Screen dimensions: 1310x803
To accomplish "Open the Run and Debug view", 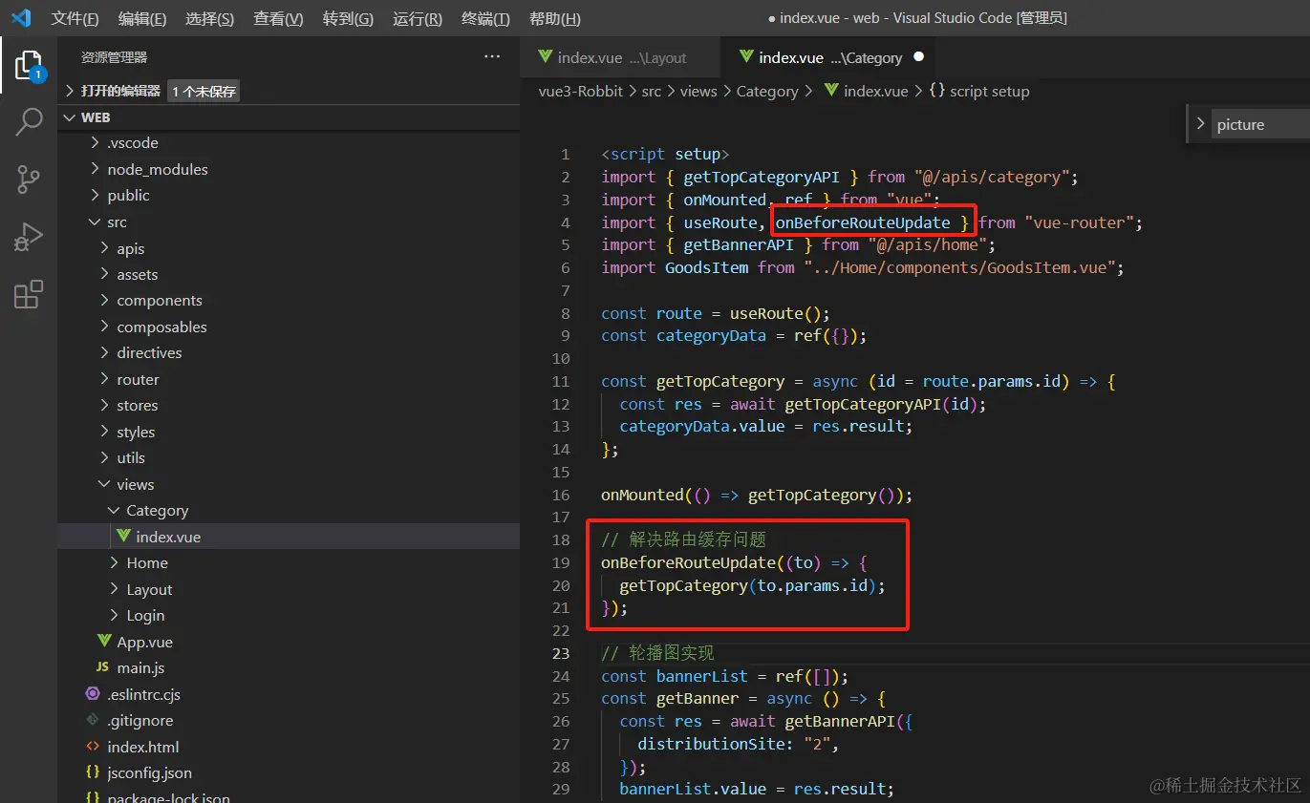I will coord(29,237).
